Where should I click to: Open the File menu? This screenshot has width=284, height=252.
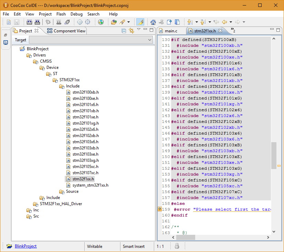click(x=6, y=14)
